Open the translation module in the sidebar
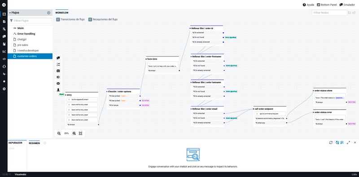 (4, 29)
